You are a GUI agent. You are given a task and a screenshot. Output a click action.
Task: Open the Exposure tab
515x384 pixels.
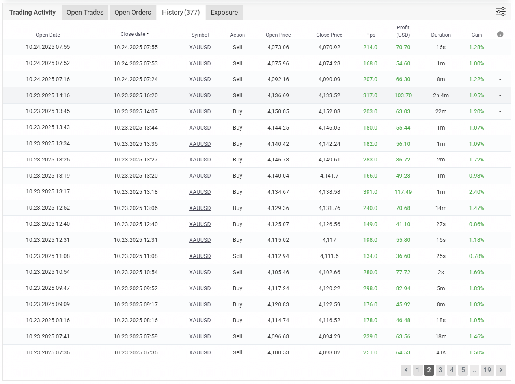[224, 12]
